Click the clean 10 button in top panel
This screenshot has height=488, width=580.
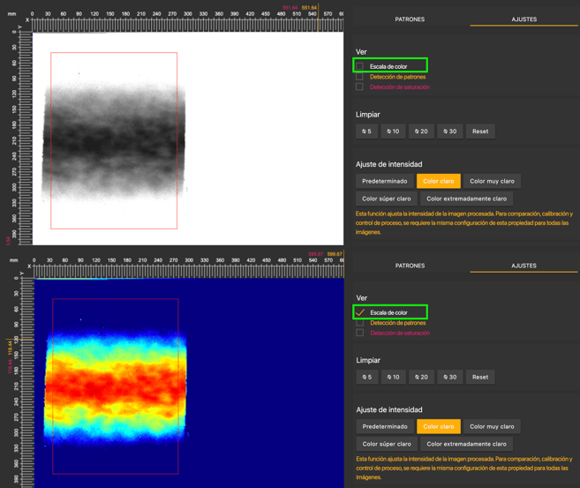tap(394, 131)
